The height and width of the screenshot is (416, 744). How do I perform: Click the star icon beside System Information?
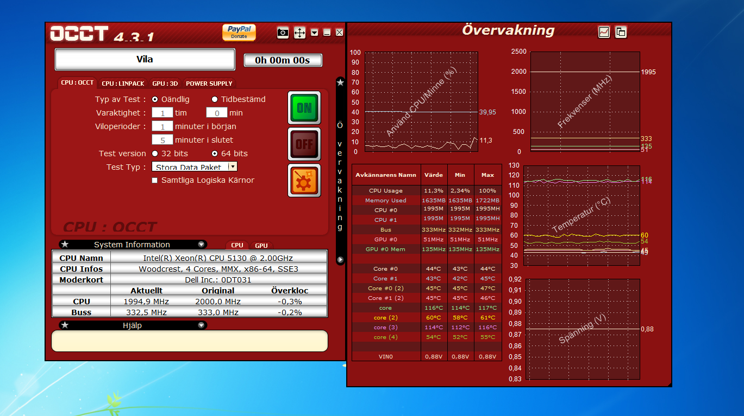[x=65, y=245]
